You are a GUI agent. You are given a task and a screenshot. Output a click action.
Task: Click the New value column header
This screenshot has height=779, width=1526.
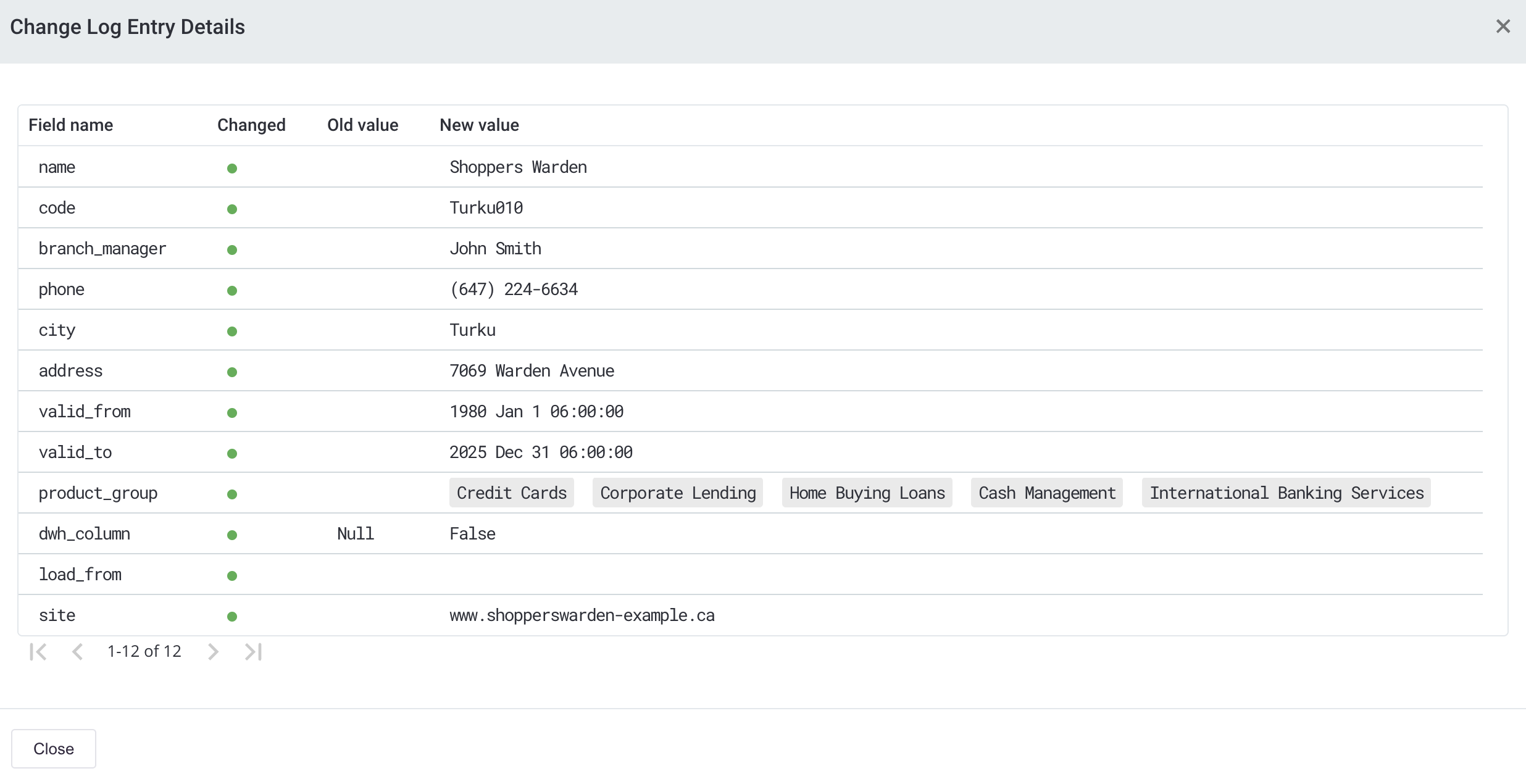pyautogui.click(x=479, y=125)
